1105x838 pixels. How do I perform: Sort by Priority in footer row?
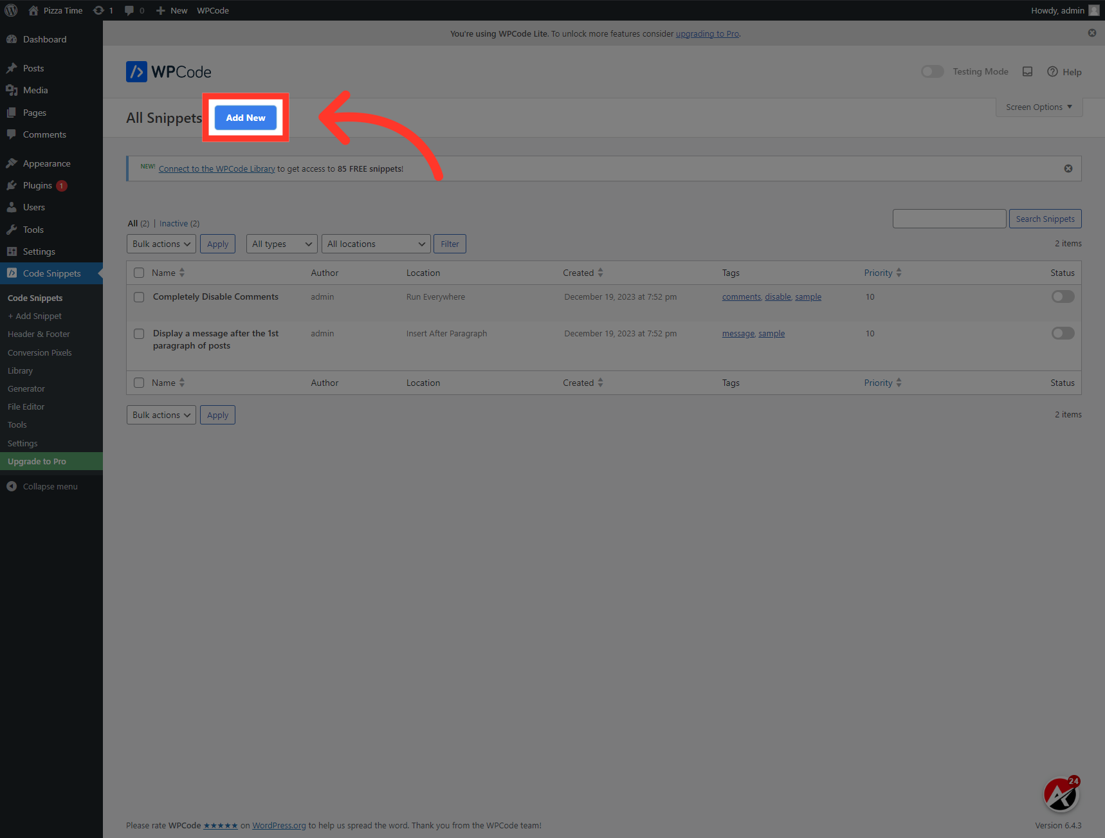pos(882,383)
